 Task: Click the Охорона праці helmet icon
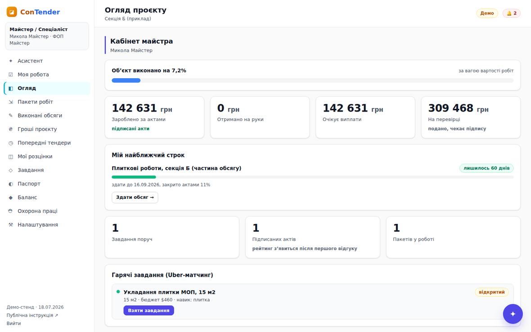[11, 211]
